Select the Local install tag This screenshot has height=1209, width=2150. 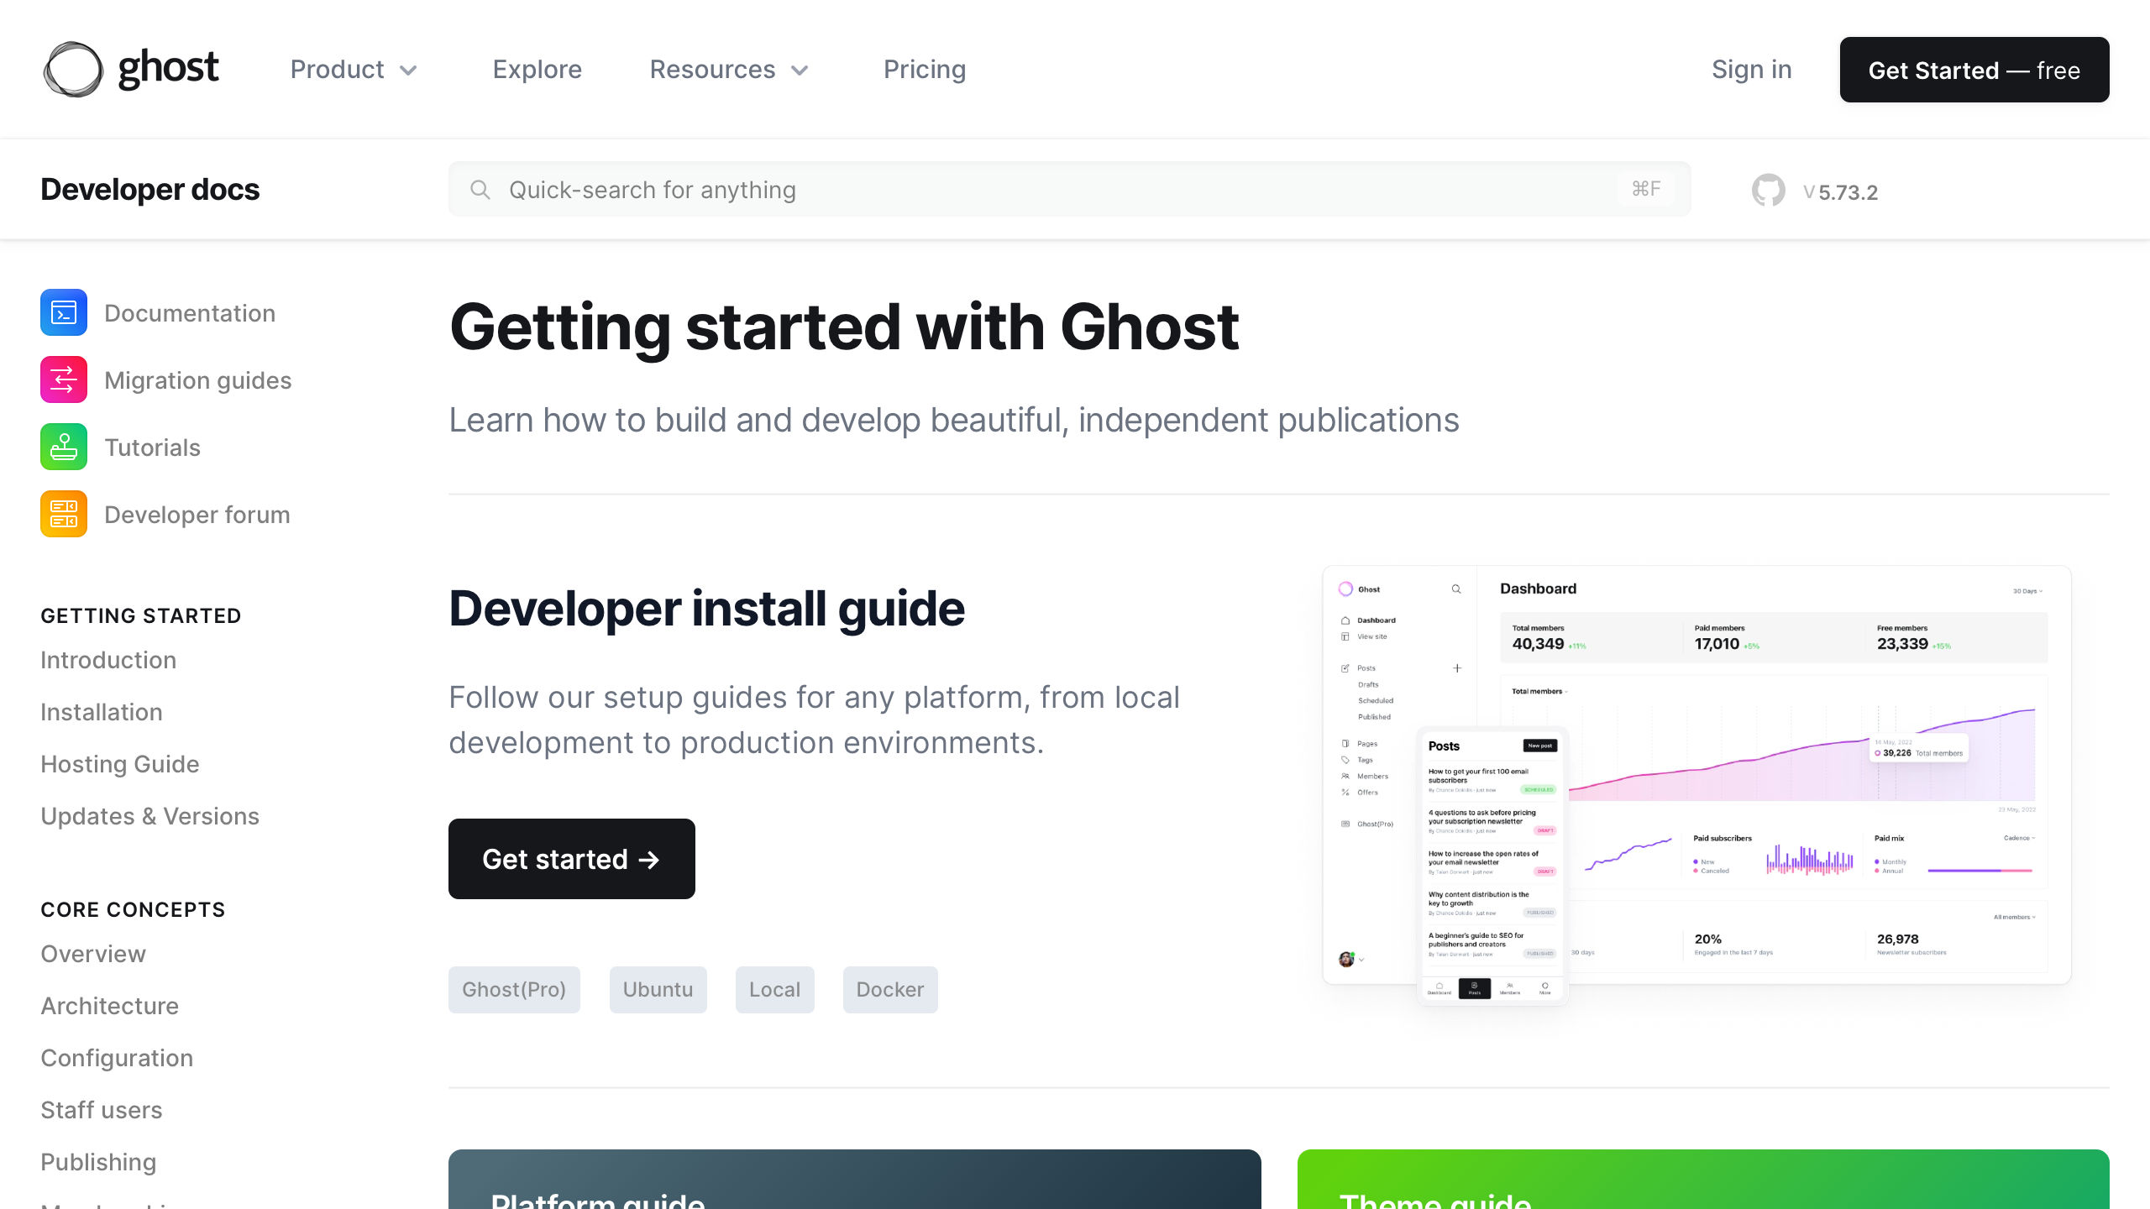[x=774, y=990]
